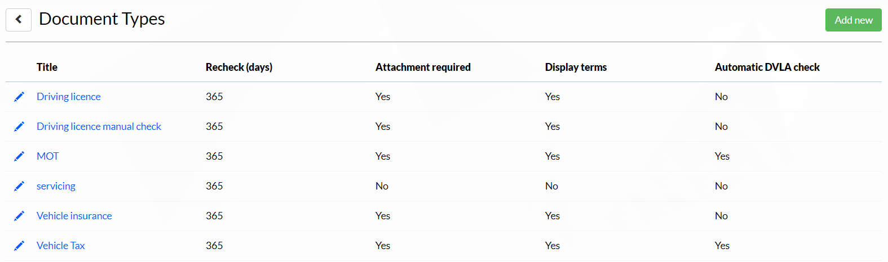888x262 pixels.
Task: Click the Automatic DVLA check column header
Action: [767, 67]
